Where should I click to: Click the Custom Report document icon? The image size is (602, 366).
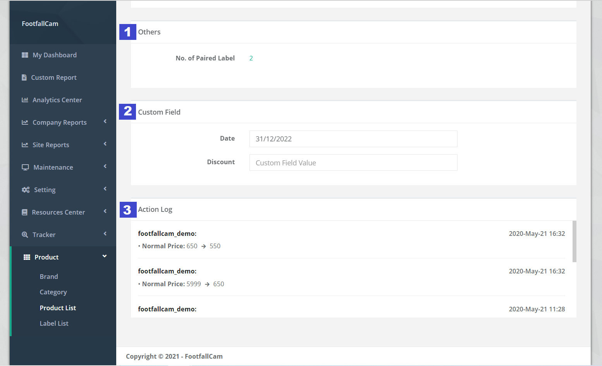(24, 77)
